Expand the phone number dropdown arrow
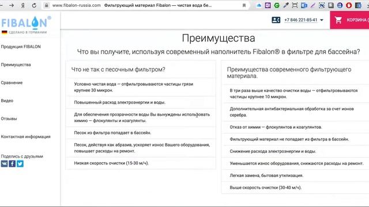The width and height of the screenshot is (369, 207). click(x=322, y=20)
